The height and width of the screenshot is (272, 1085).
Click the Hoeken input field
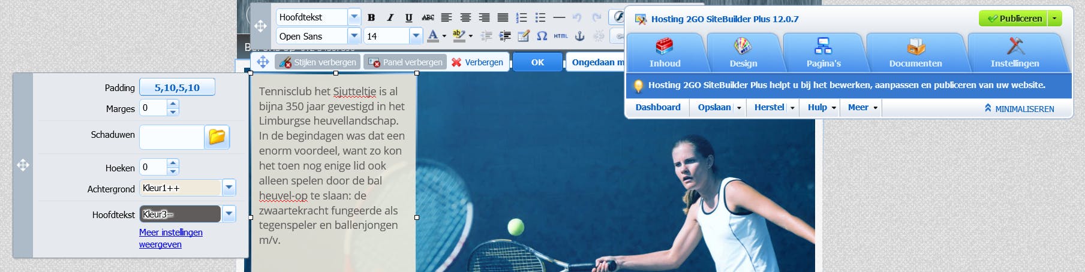[153, 167]
